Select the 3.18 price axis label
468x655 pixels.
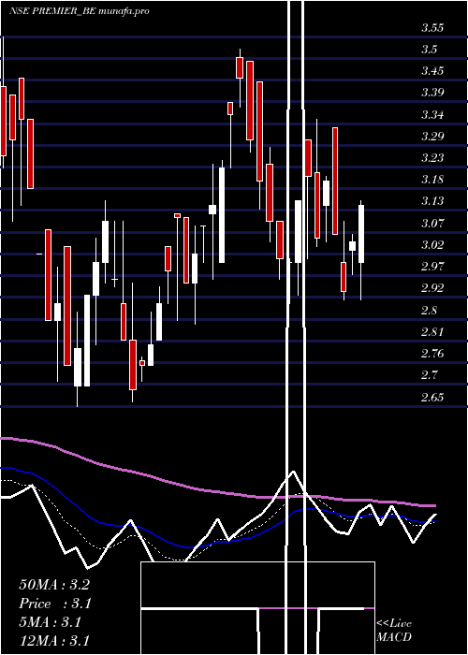[432, 180]
